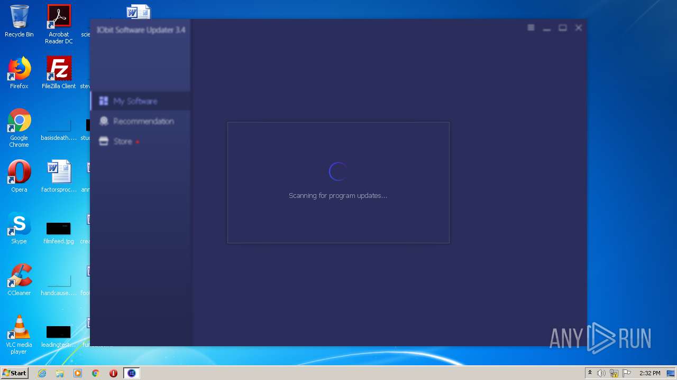This screenshot has width=677, height=380.
Task: Select the FileZilla Client shortcut
Action: (x=59, y=73)
